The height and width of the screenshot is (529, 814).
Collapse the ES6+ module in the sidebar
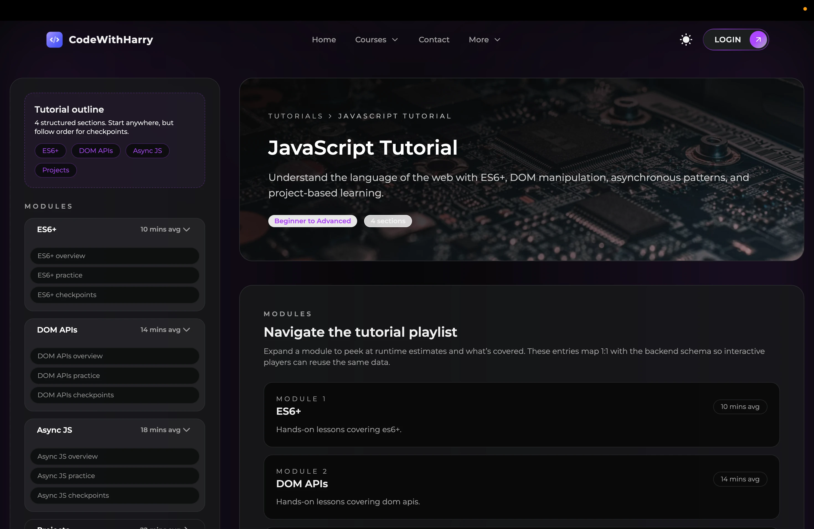point(186,229)
